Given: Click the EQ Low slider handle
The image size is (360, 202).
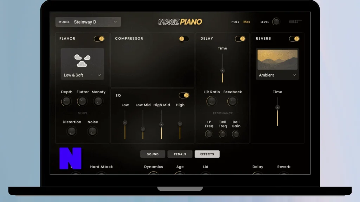Looking at the screenshot, I should pos(125,122).
